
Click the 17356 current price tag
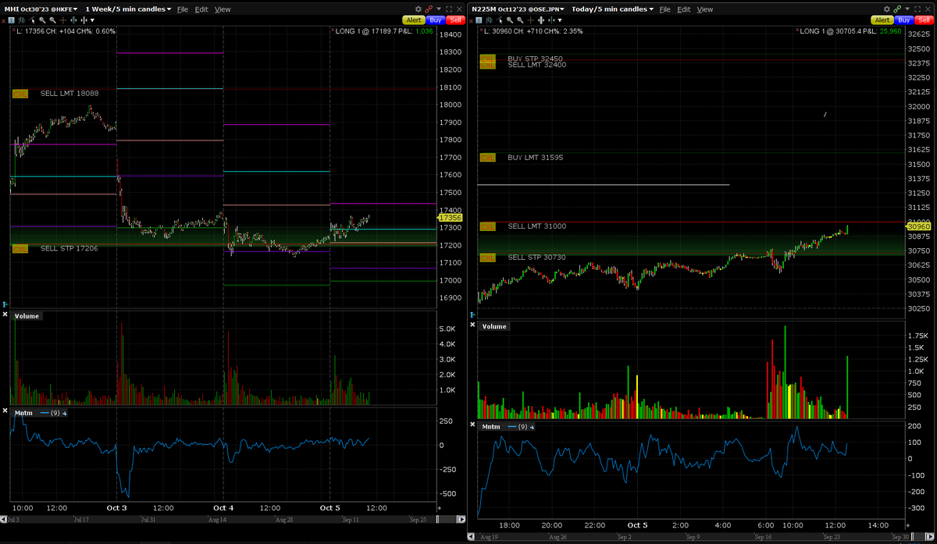coord(451,219)
